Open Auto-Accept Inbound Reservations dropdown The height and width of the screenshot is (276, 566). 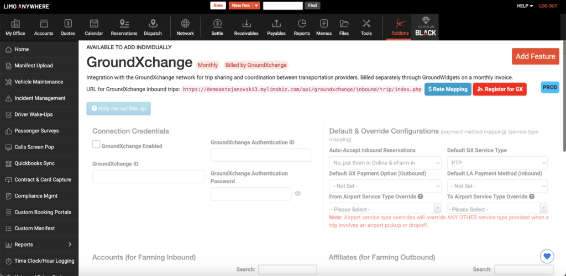(385, 163)
